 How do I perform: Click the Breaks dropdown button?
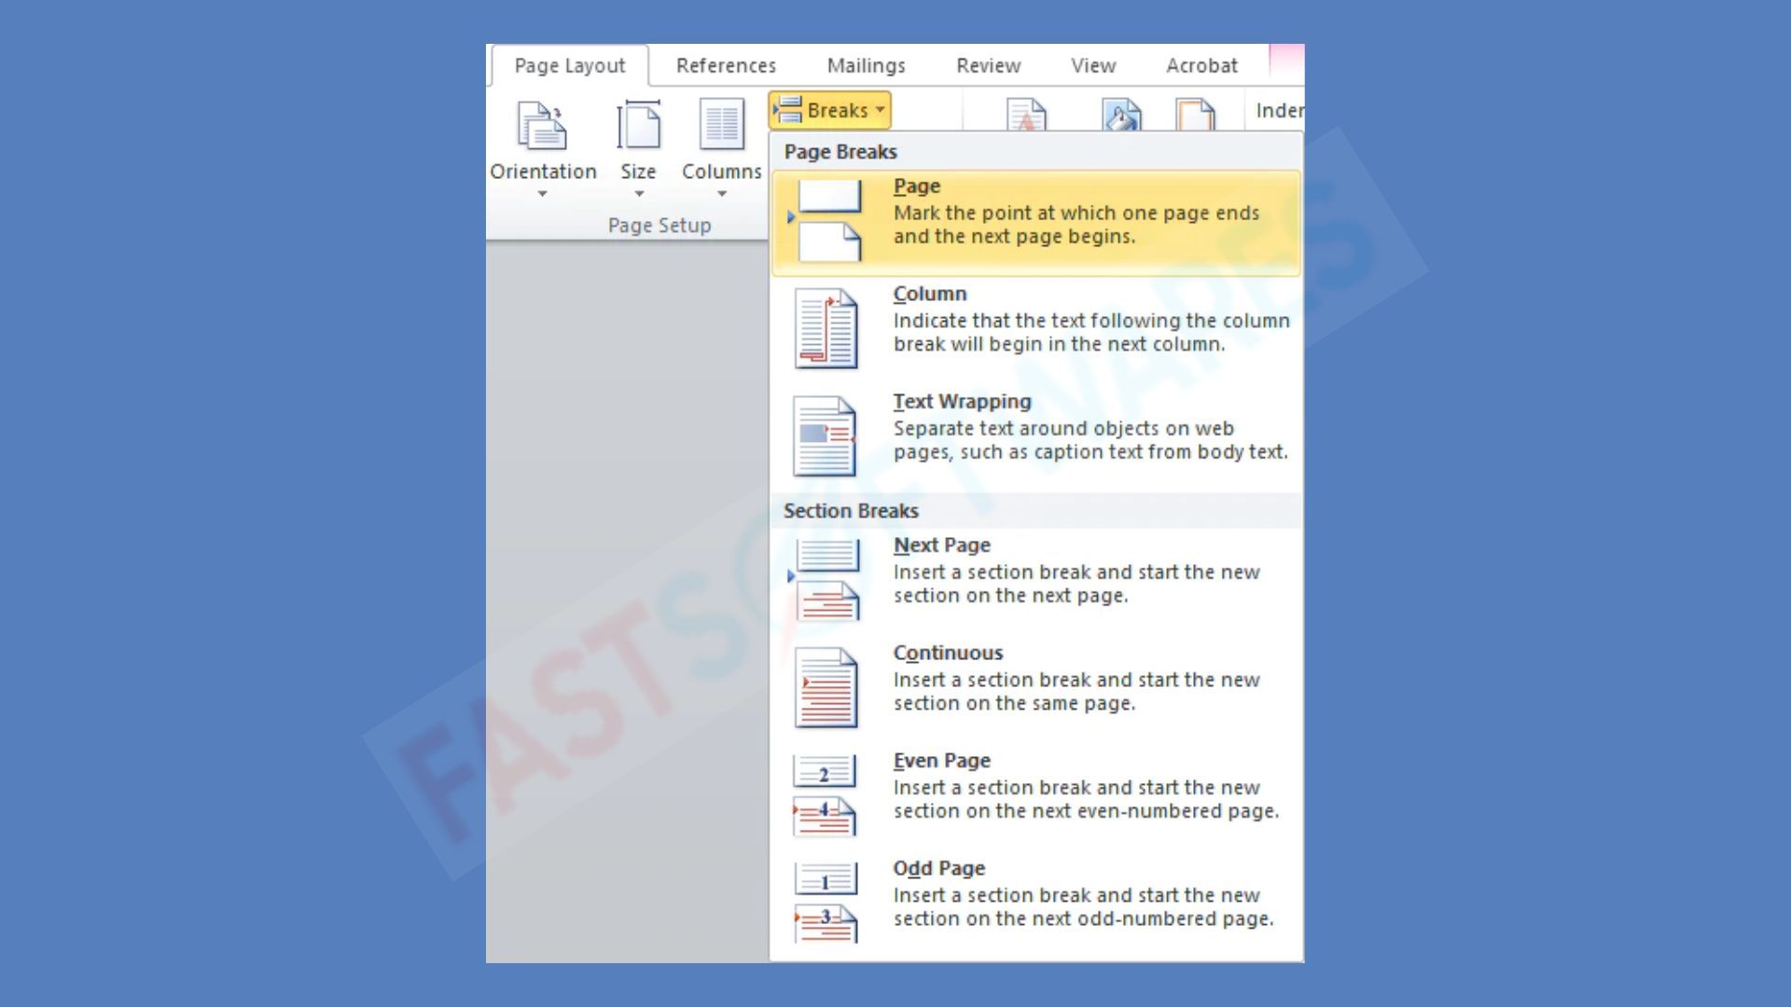[829, 110]
